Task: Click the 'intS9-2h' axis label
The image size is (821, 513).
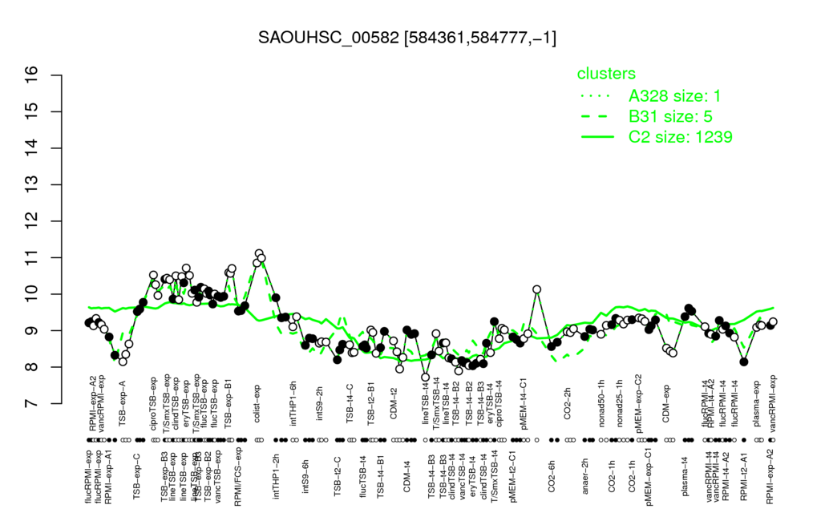Action: click(320, 404)
